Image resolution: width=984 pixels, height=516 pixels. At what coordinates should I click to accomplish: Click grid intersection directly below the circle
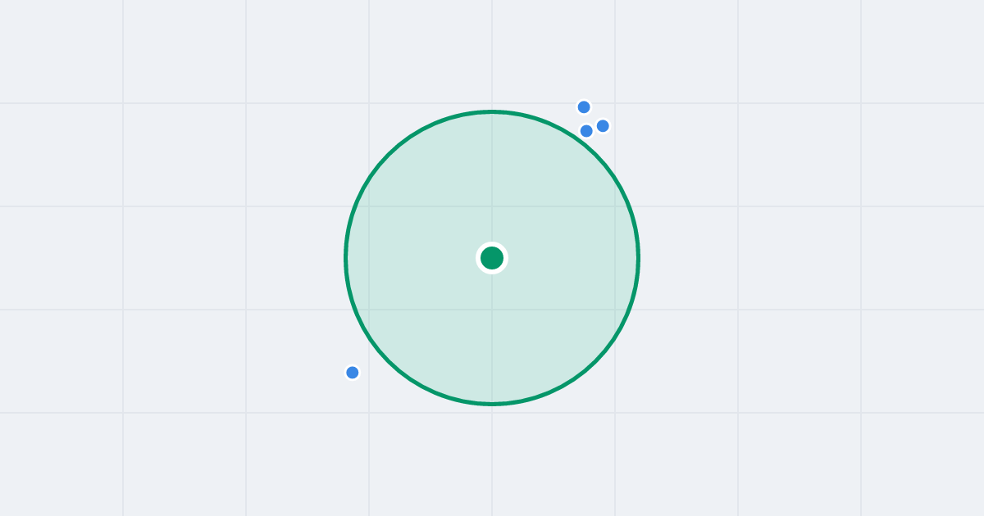coord(492,413)
